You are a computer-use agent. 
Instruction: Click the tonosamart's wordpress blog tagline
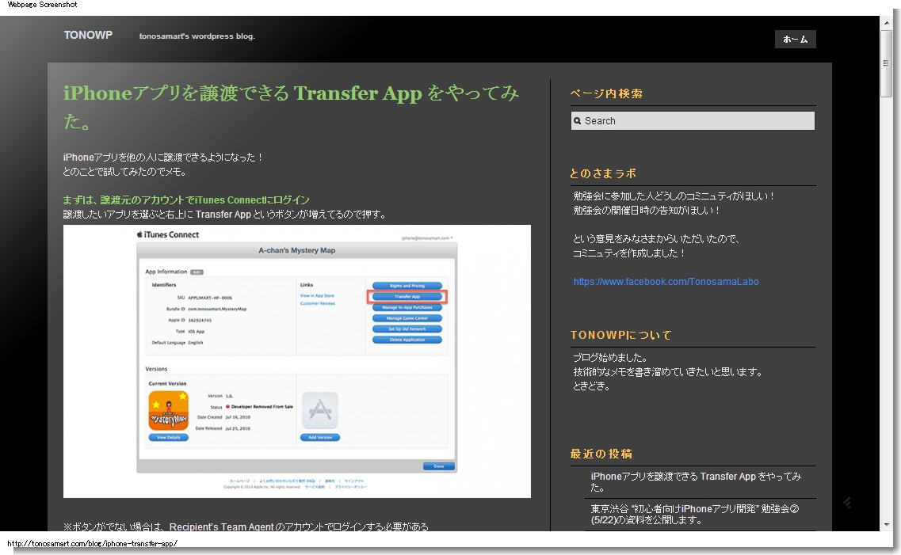click(x=197, y=36)
